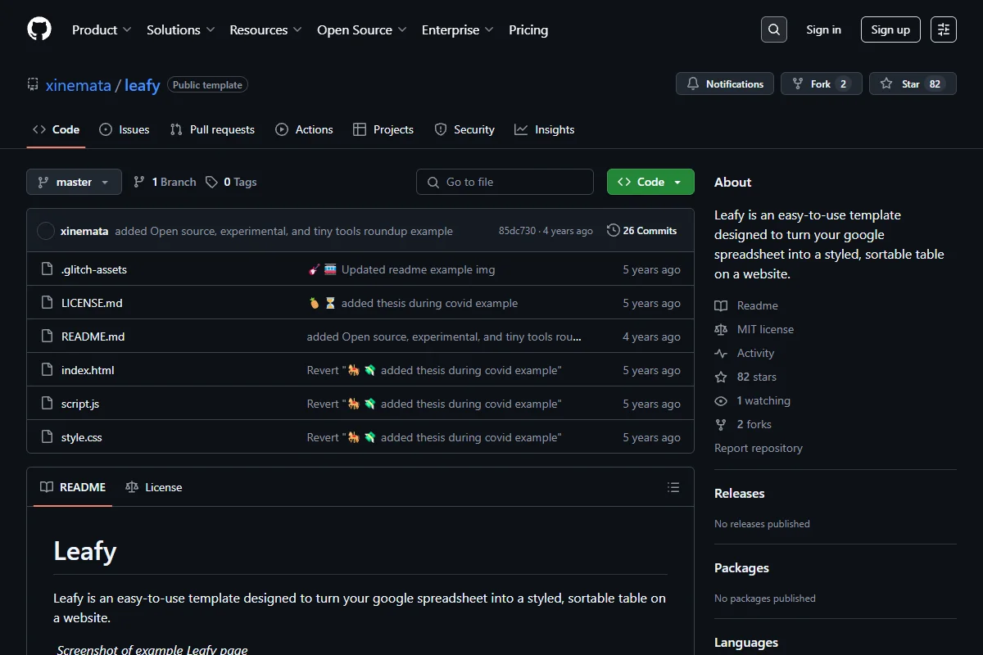Expand the green Code dropdown button
This screenshot has height=655, width=983.
tap(650, 182)
